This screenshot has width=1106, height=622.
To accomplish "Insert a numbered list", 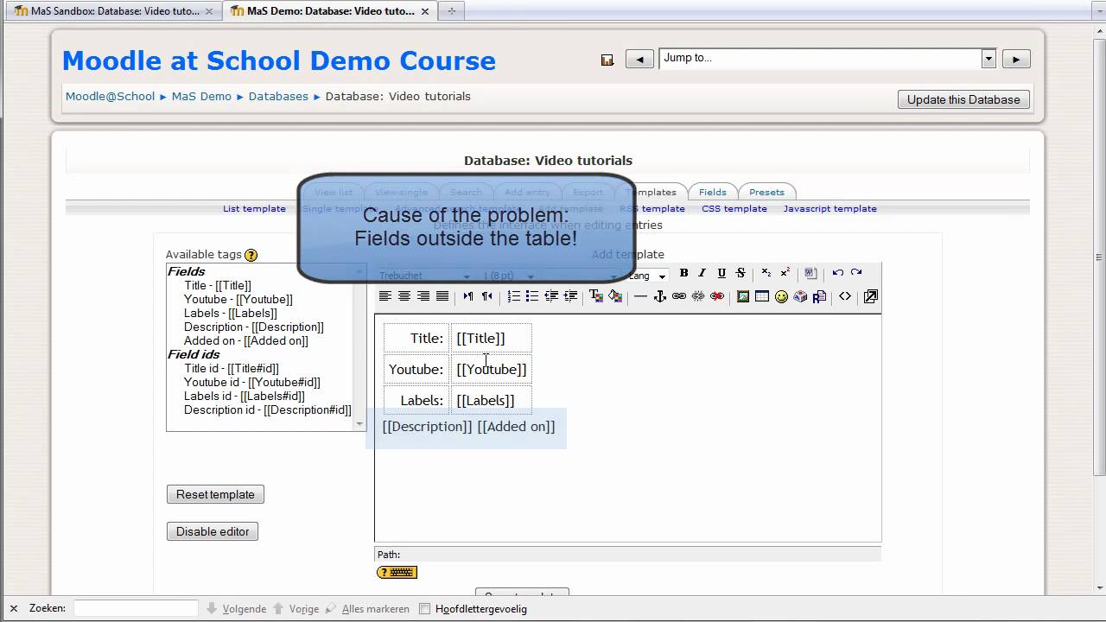I will pos(513,296).
